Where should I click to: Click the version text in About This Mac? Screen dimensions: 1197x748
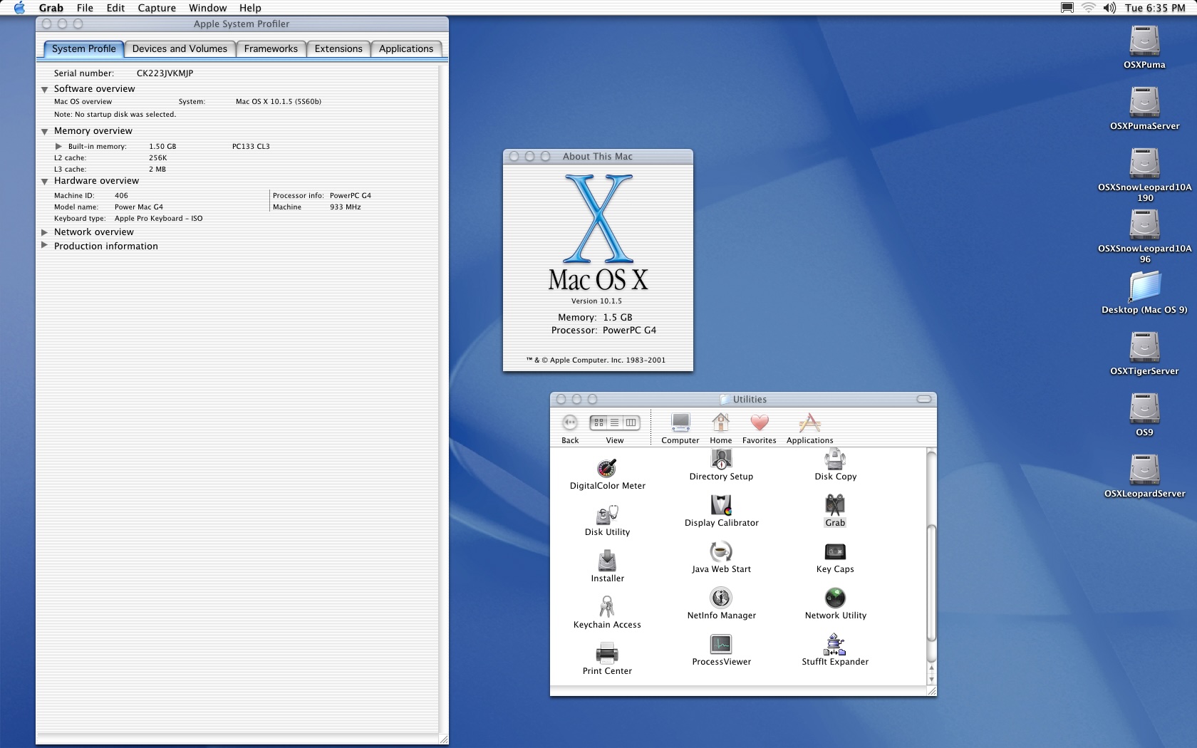(x=596, y=301)
